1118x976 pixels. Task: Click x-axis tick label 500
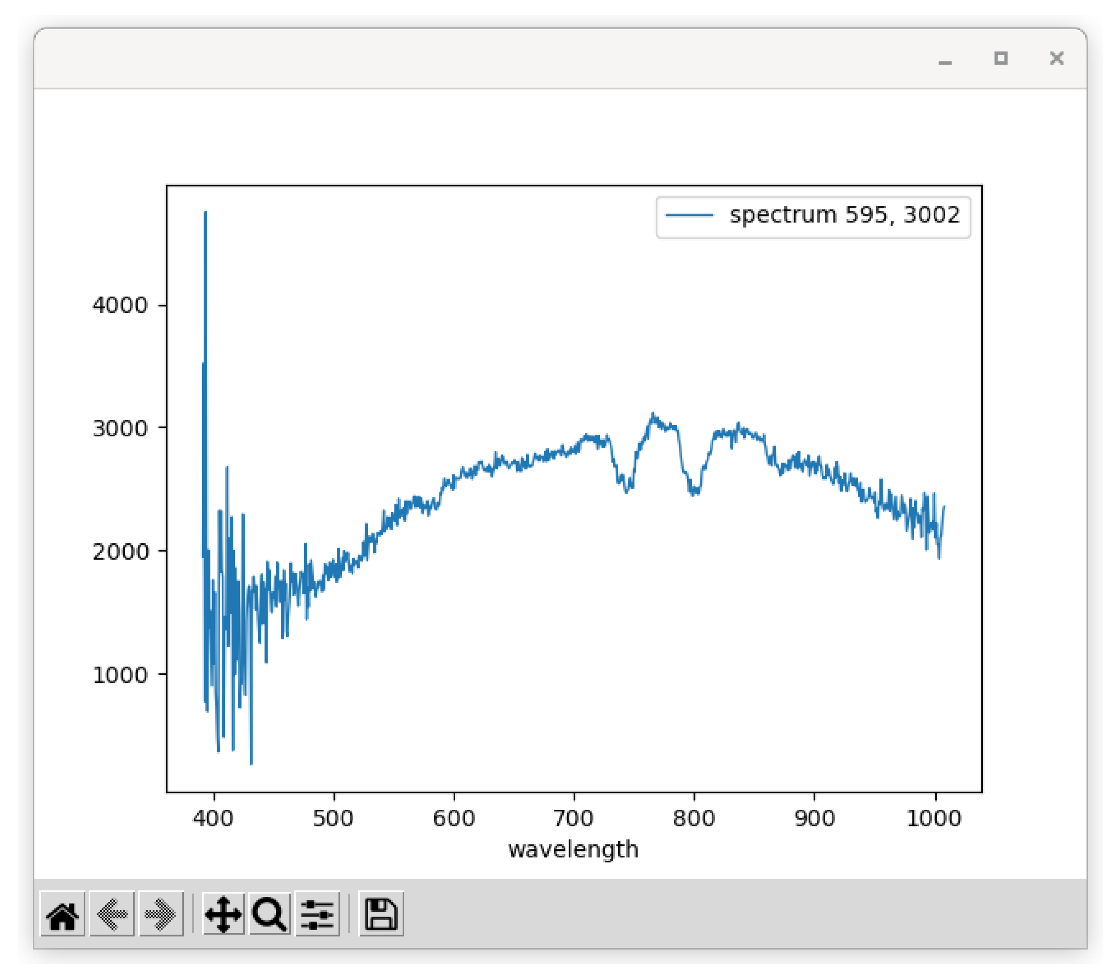coord(333,819)
